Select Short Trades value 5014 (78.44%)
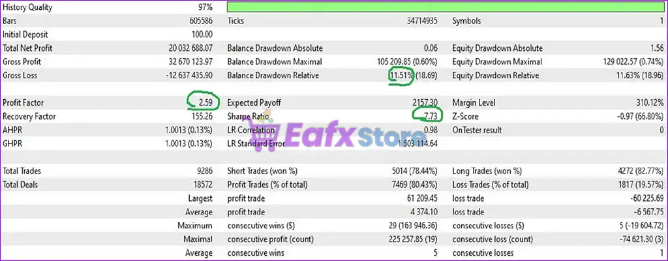This screenshot has width=668, height=261. [x=414, y=171]
